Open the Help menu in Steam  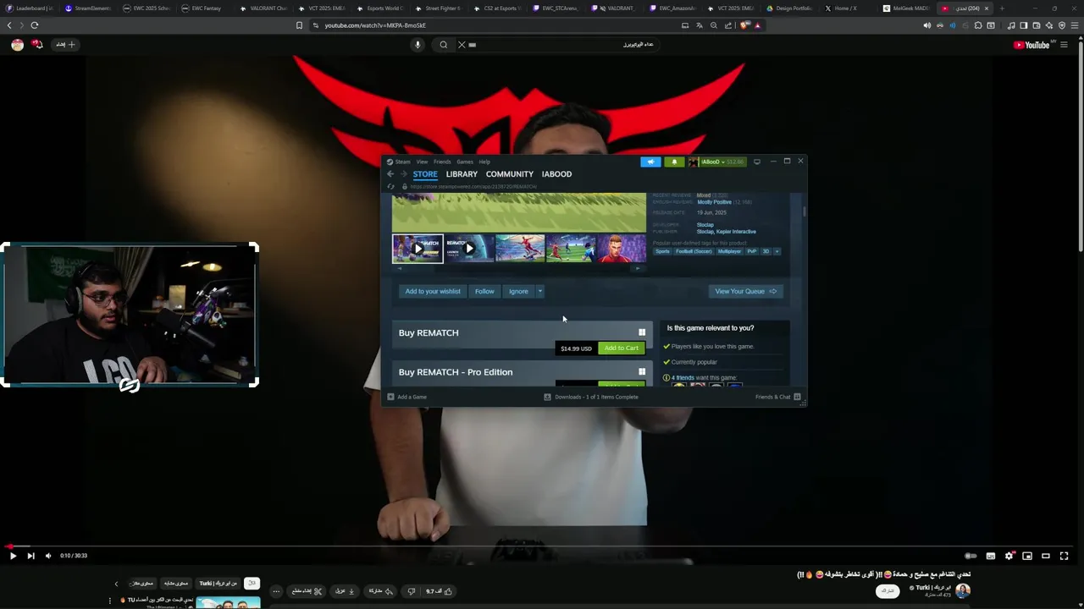pyautogui.click(x=484, y=162)
